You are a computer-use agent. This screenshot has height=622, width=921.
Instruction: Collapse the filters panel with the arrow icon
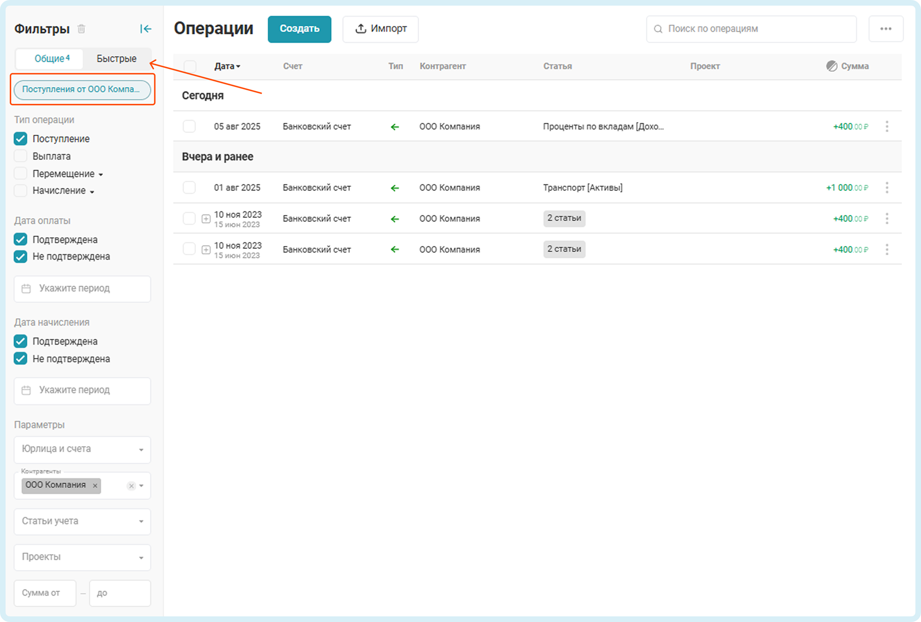146,29
